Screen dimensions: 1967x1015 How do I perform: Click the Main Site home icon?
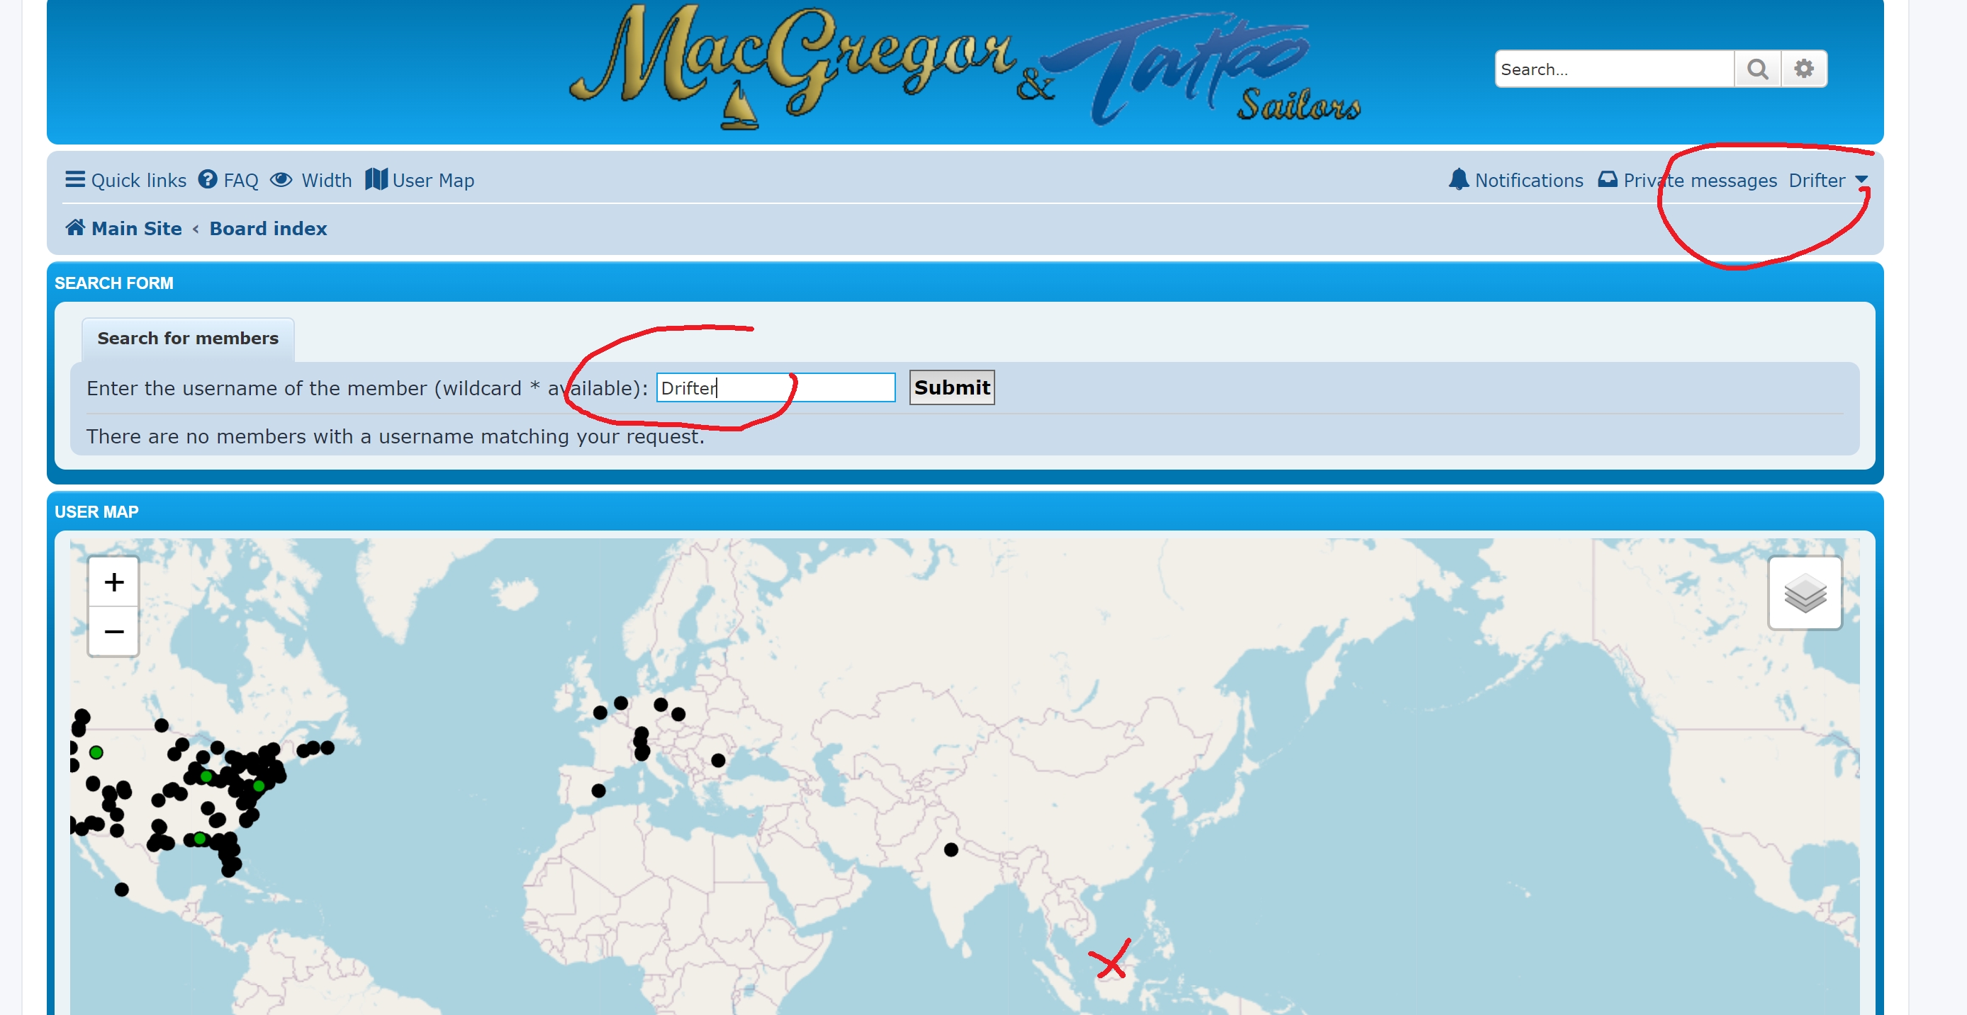(75, 227)
